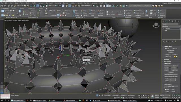Click the Auto Key button
Viewport: 181px width, 102px height.
pyautogui.click(x=157, y=95)
